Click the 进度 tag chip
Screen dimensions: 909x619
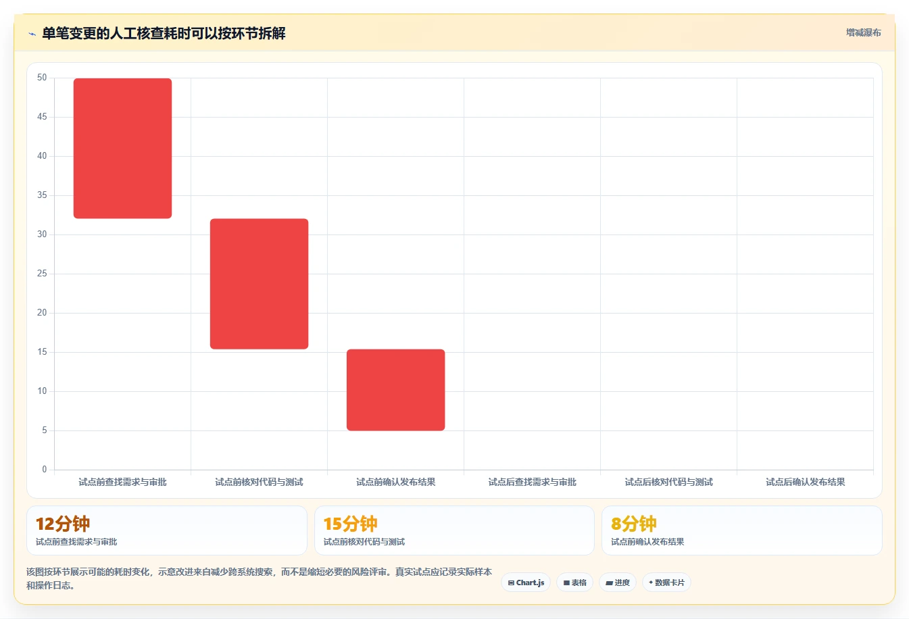pos(618,583)
